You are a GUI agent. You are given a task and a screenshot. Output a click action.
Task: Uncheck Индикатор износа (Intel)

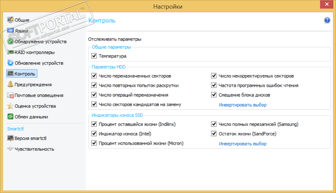(94, 134)
